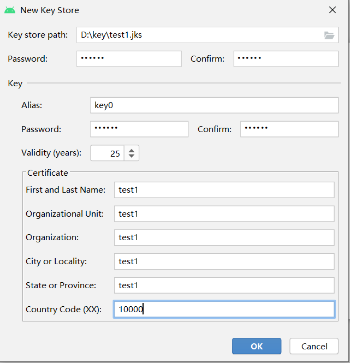Edit the City or Locality field

click(x=224, y=261)
